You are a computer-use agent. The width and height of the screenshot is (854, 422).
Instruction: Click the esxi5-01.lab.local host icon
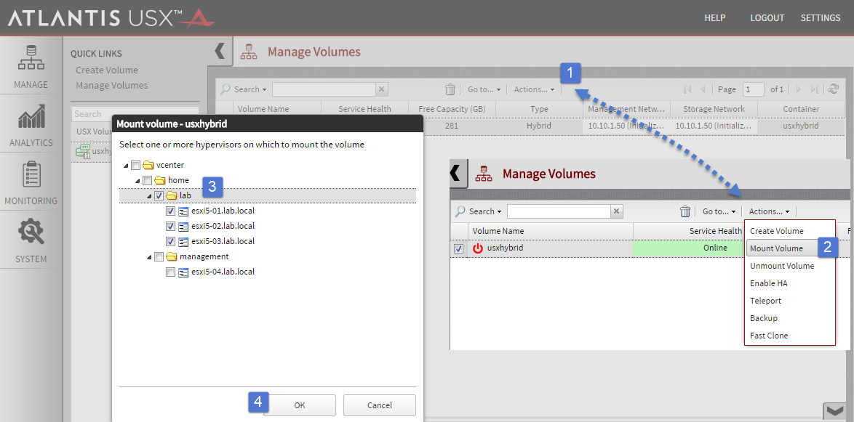[x=183, y=211]
